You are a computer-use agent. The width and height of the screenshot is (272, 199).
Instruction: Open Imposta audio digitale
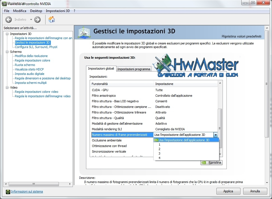pyautogui.click(x=30, y=74)
